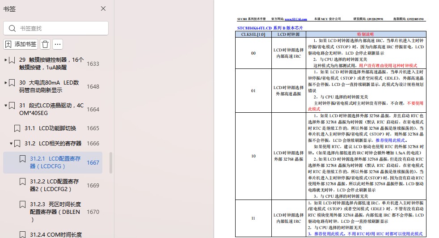Click the cell LCD时钟源选择内部高速IRC

(x=289, y=53)
